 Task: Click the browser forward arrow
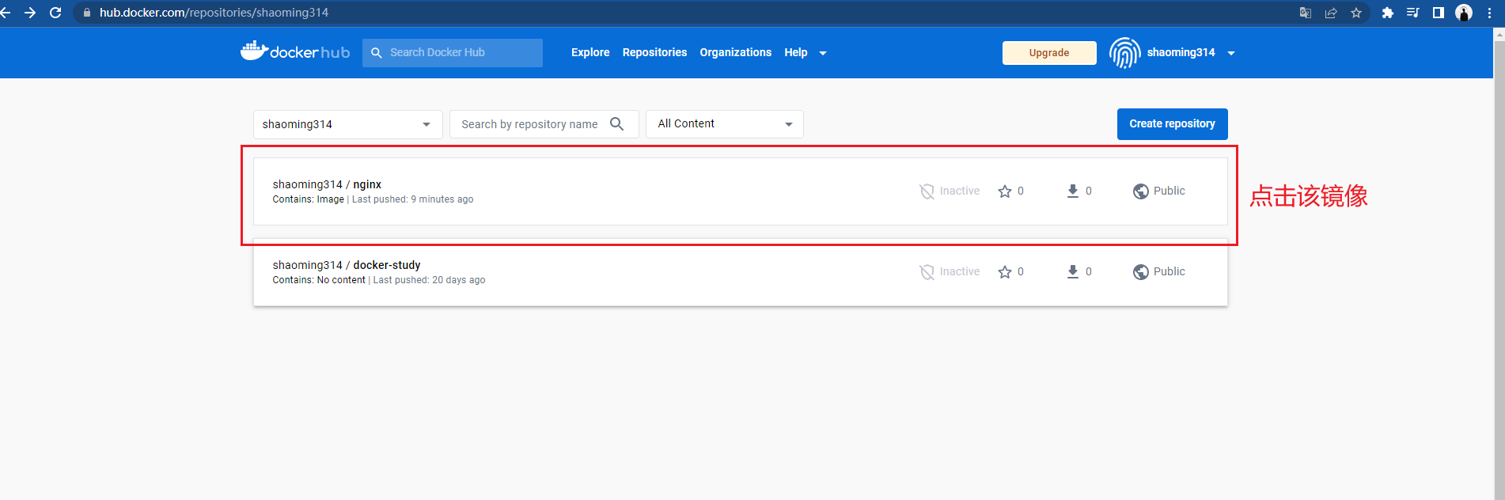click(x=30, y=13)
